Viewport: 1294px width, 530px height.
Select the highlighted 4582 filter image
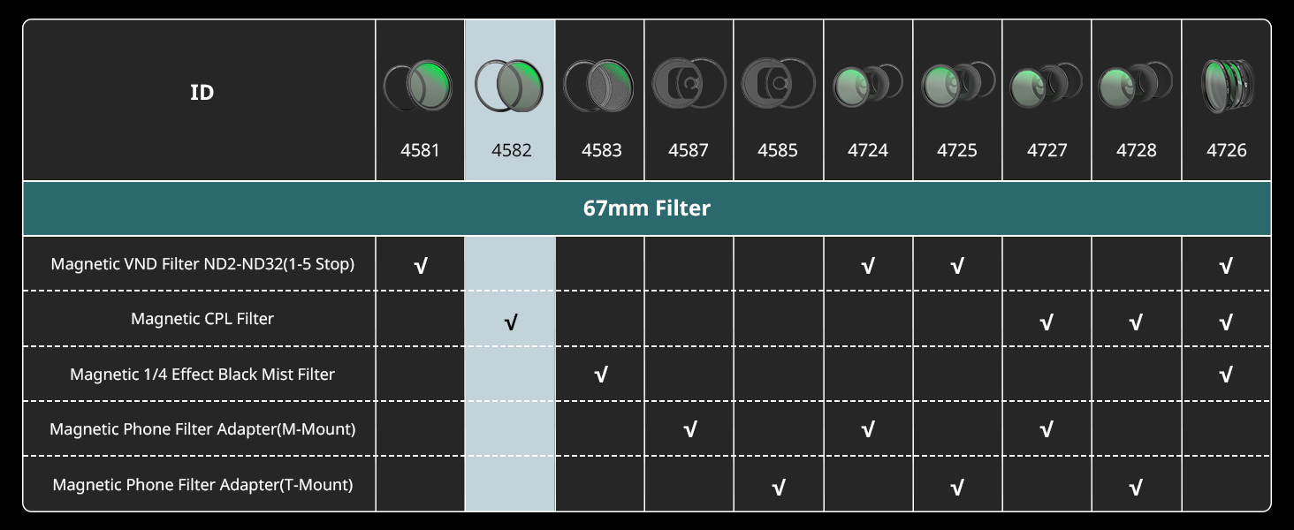(509, 87)
